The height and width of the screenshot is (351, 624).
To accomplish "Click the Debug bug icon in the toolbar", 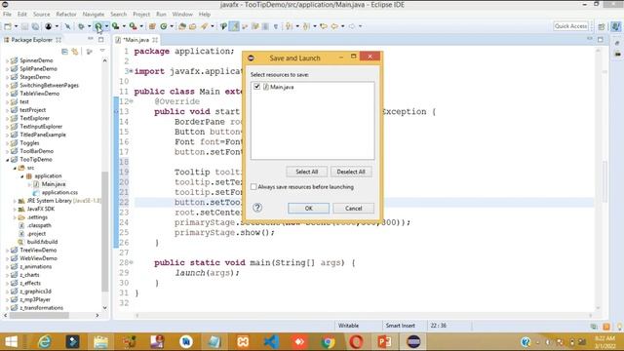I will [81, 26].
